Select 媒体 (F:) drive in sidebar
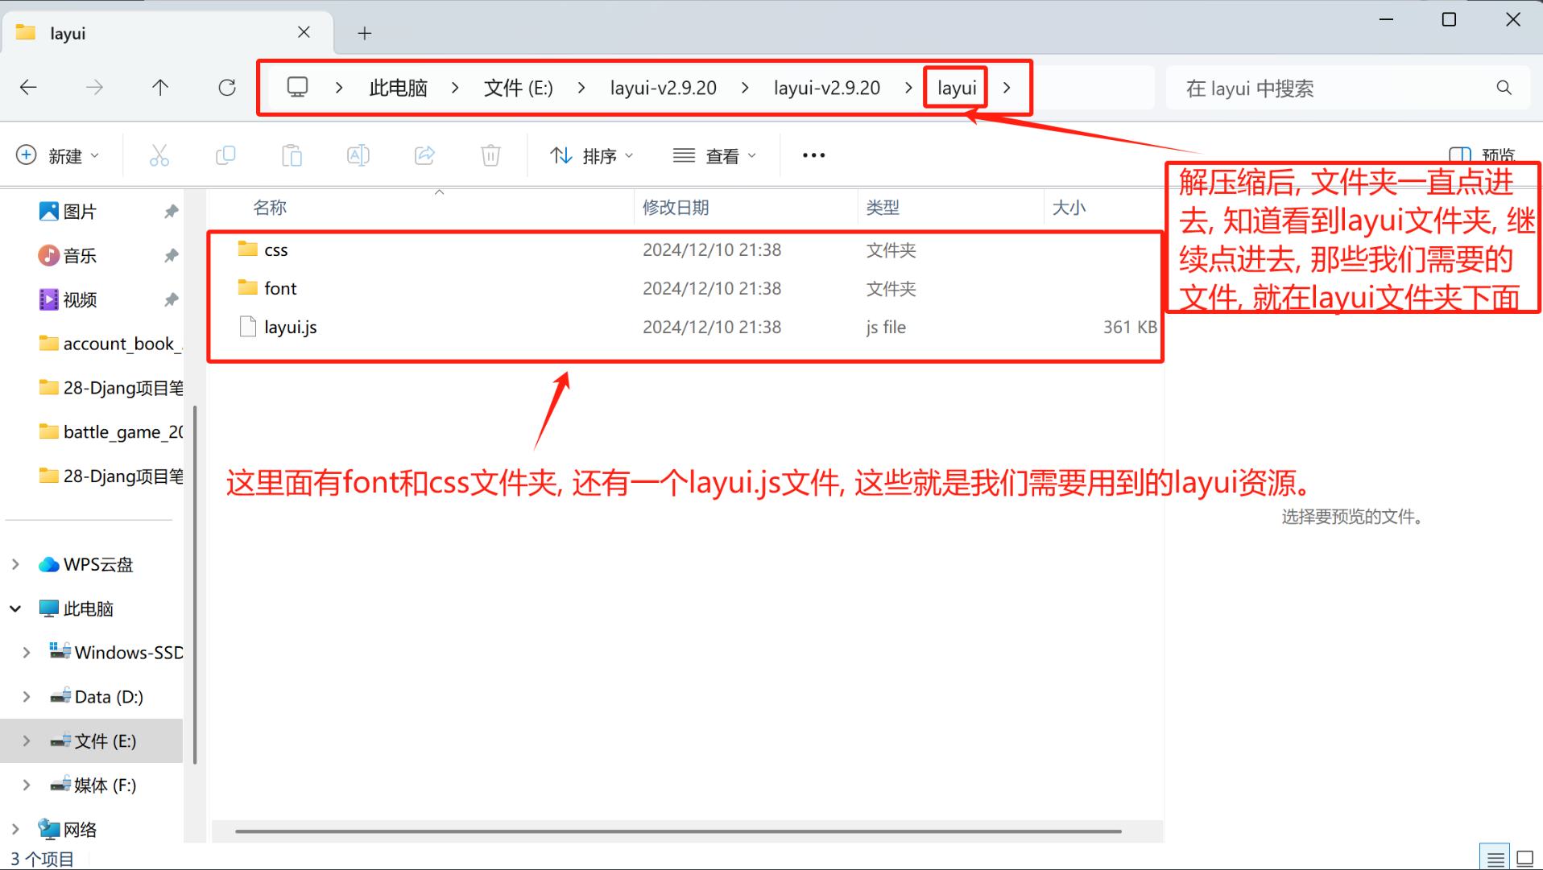The height and width of the screenshot is (870, 1543). pos(93,785)
